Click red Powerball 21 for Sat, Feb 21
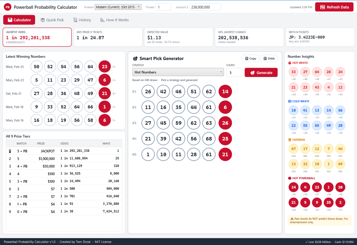 pos(105,93)
